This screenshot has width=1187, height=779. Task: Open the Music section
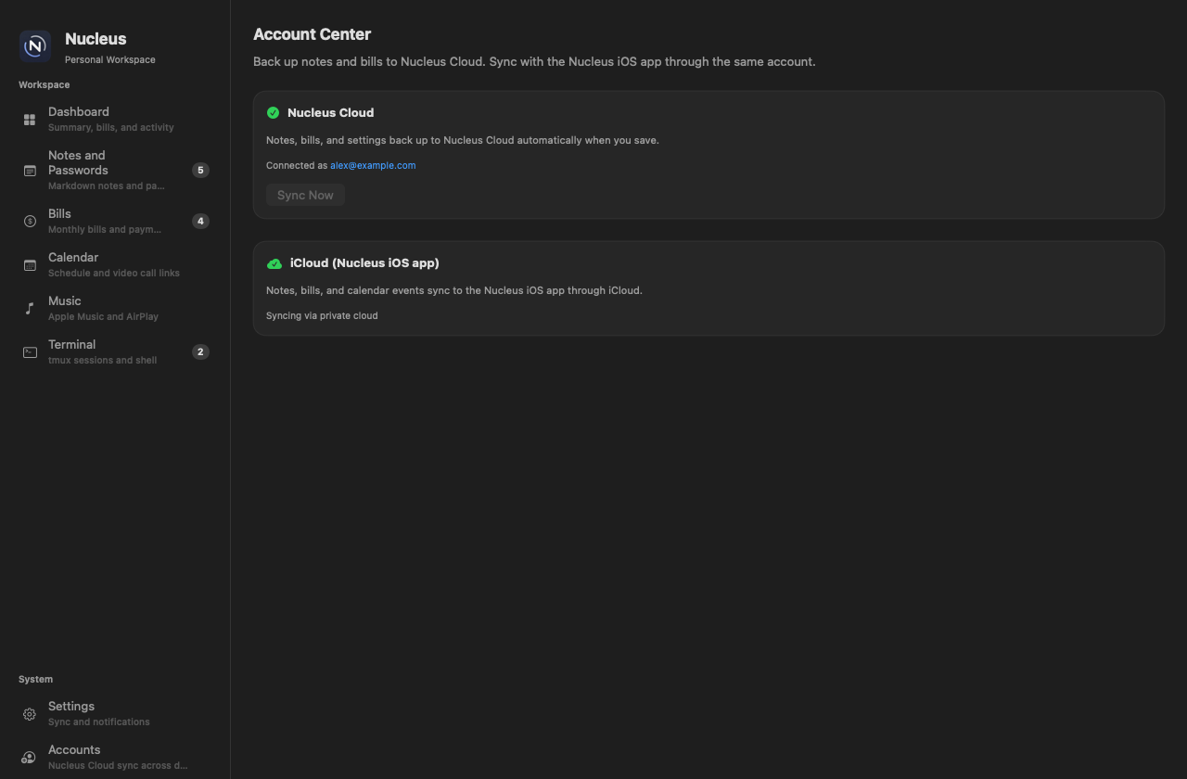tap(115, 308)
